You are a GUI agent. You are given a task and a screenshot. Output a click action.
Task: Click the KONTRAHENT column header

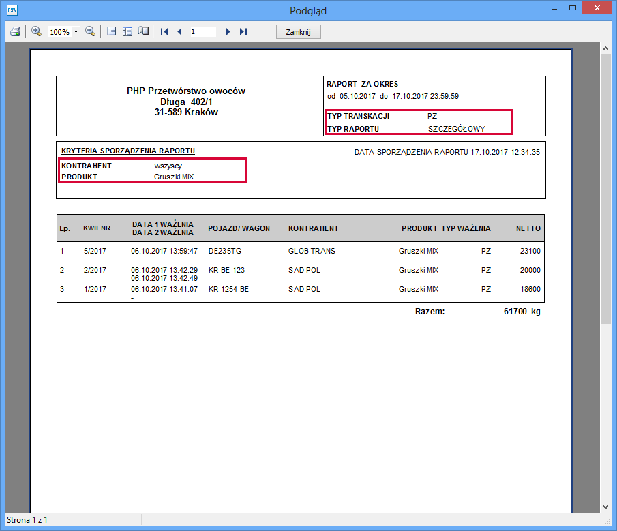point(313,228)
